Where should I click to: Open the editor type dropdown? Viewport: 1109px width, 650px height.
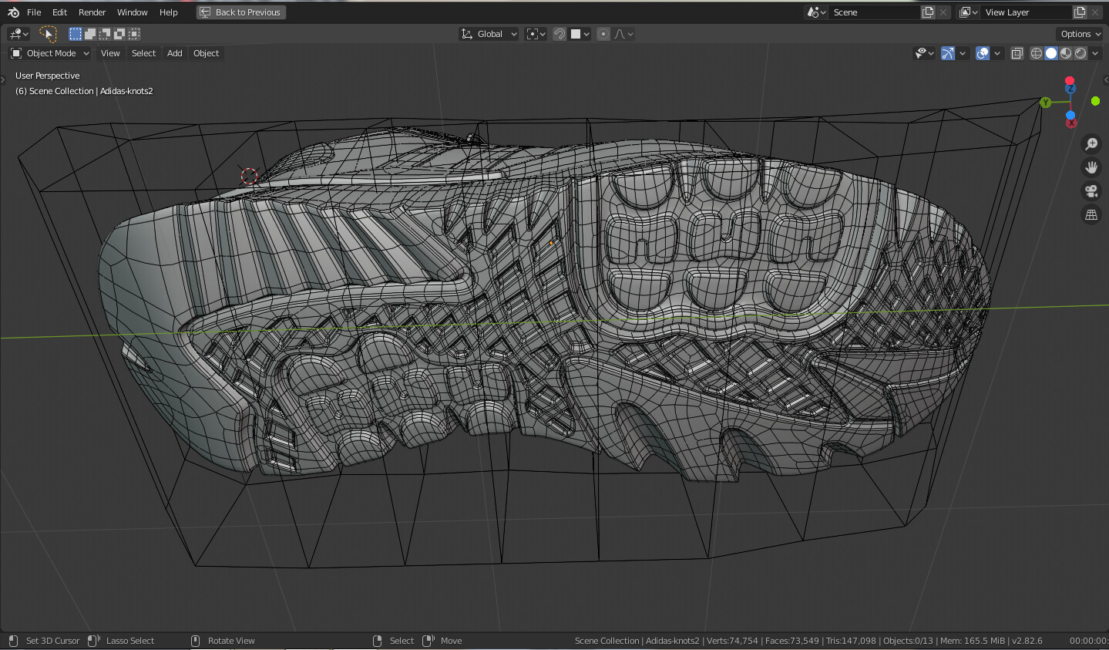coord(18,34)
